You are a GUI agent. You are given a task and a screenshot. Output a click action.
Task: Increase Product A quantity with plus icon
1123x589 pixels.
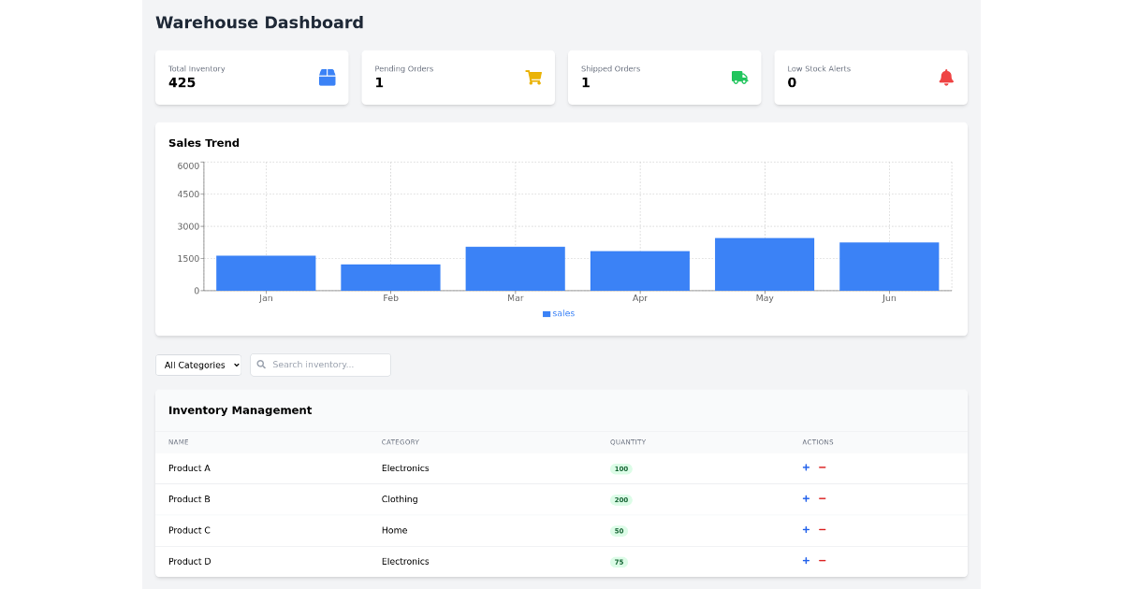point(806,467)
